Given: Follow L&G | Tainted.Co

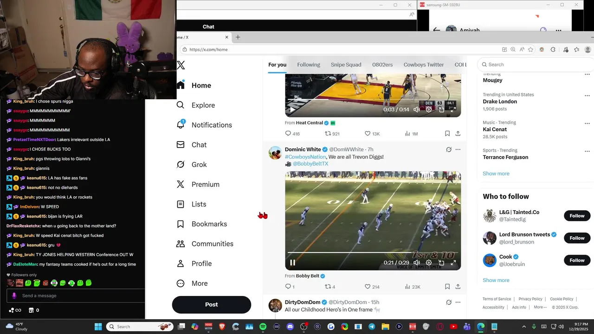Looking at the screenshot, I should point(577,216).
